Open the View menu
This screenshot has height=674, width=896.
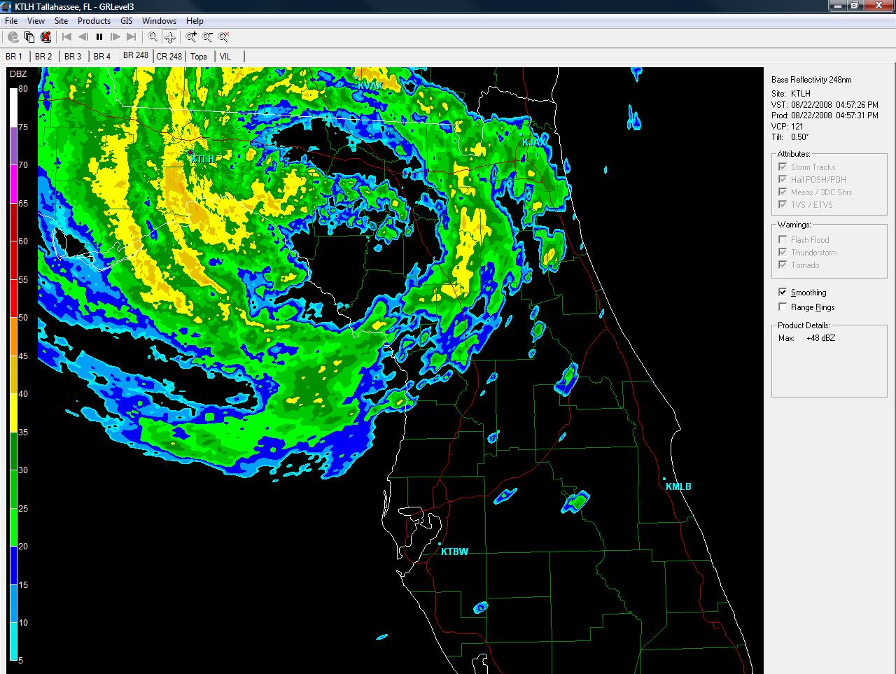point(36,21)
